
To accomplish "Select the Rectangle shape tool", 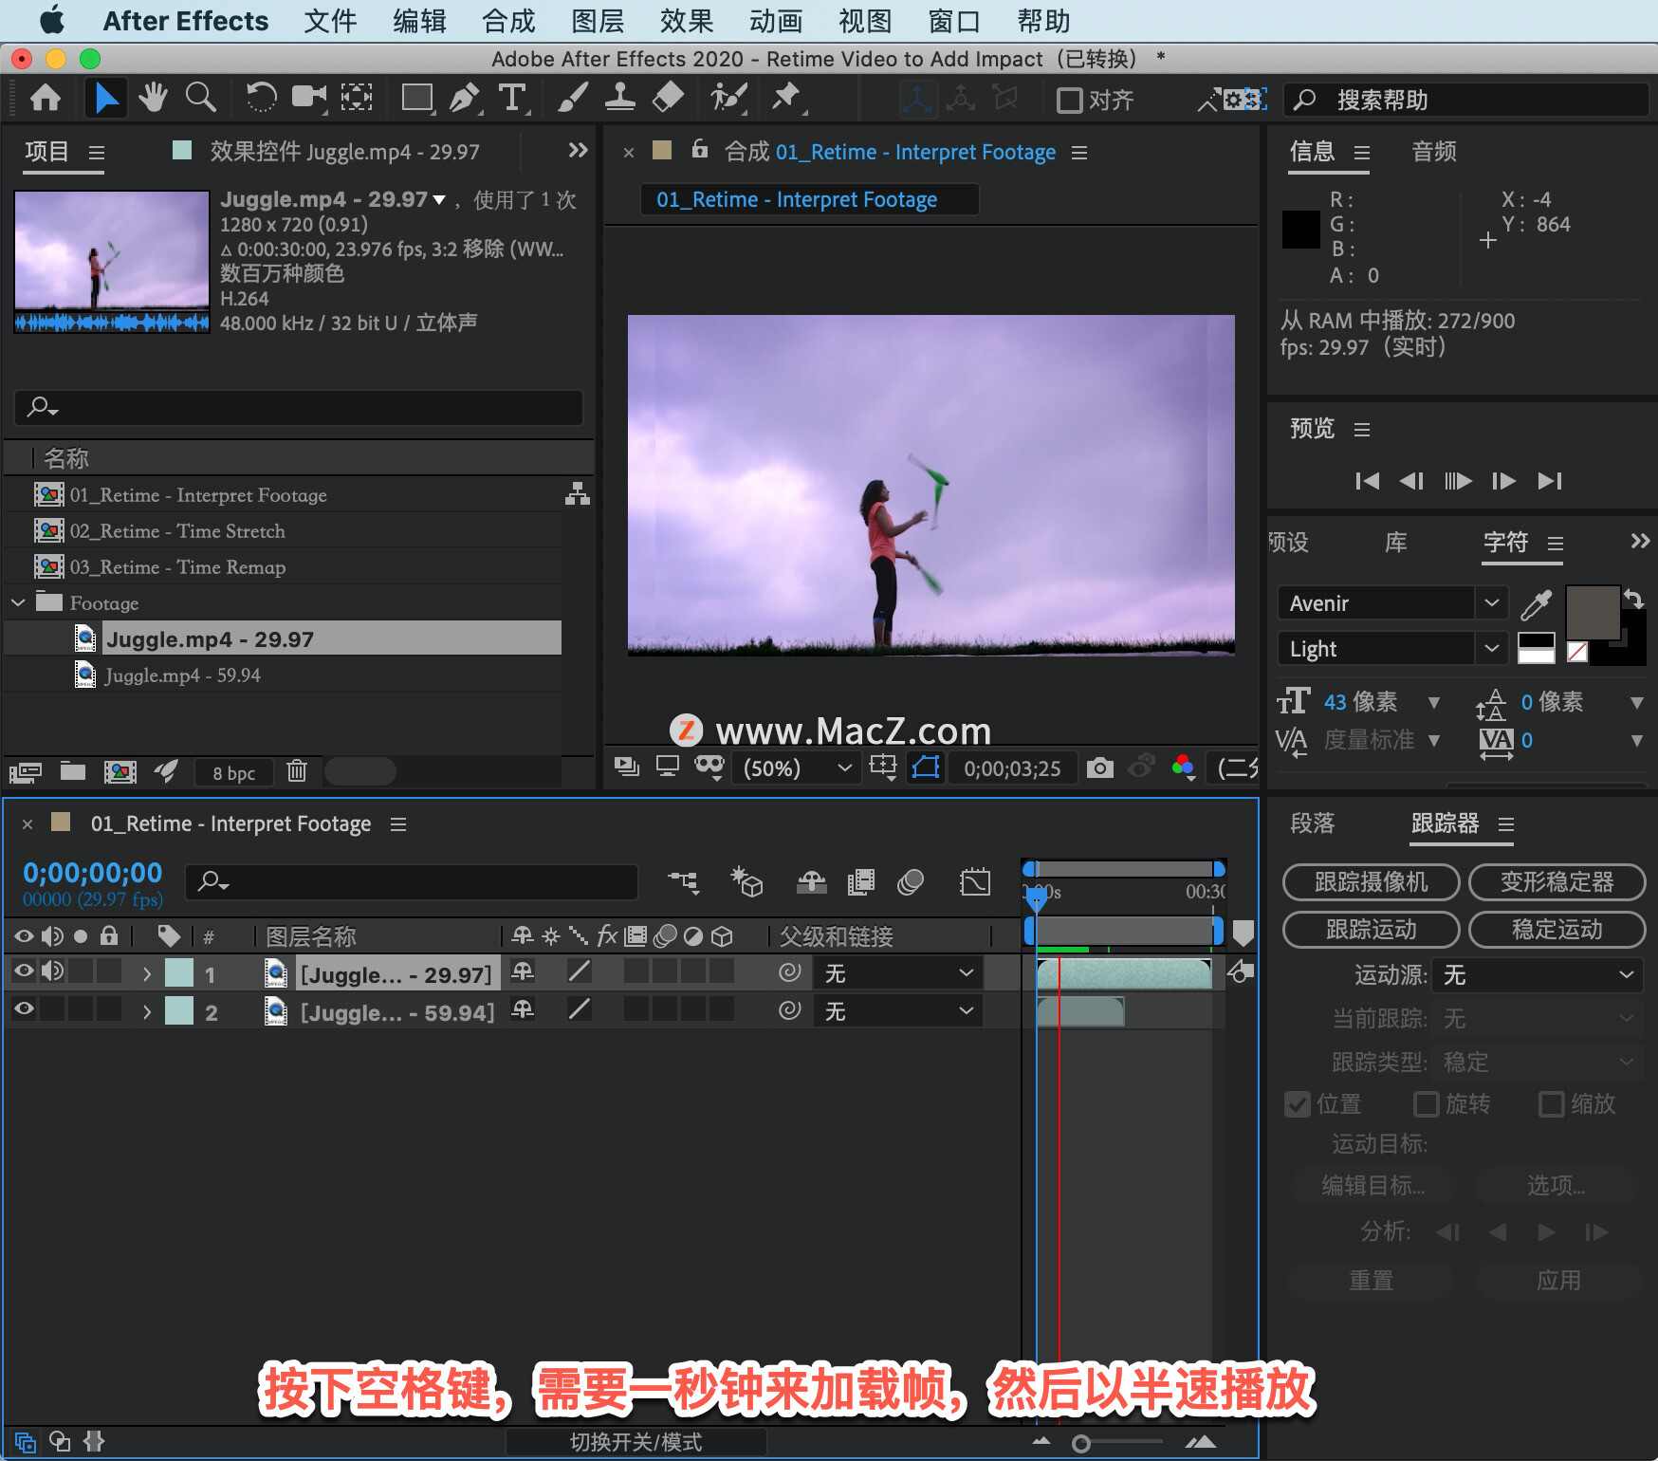I will click(417, 98).
